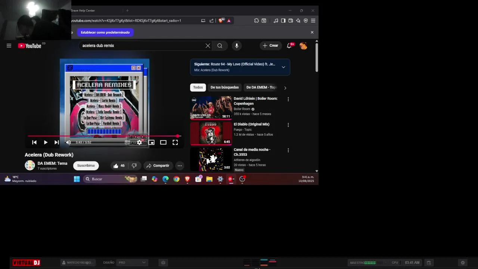Subscribe with the Suscribirse button
Image resolution: width=478 pixels, height=269 pixels.
86,166
